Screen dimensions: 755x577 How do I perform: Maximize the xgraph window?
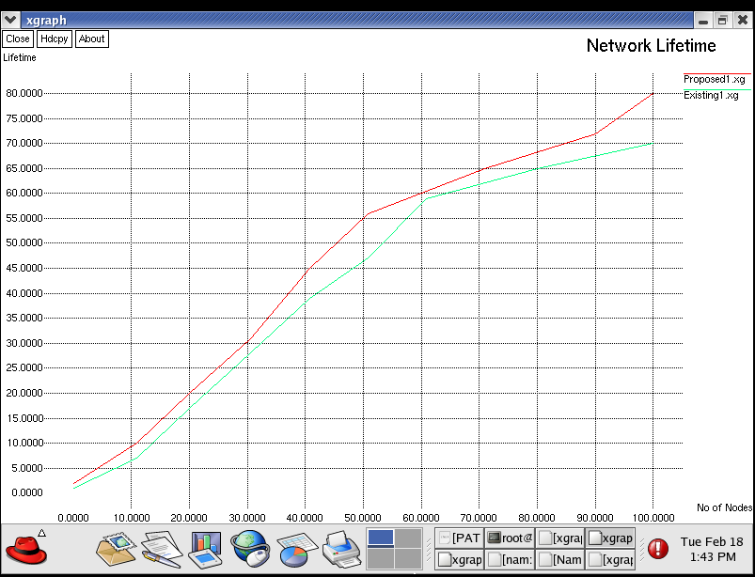coord(722,19)
